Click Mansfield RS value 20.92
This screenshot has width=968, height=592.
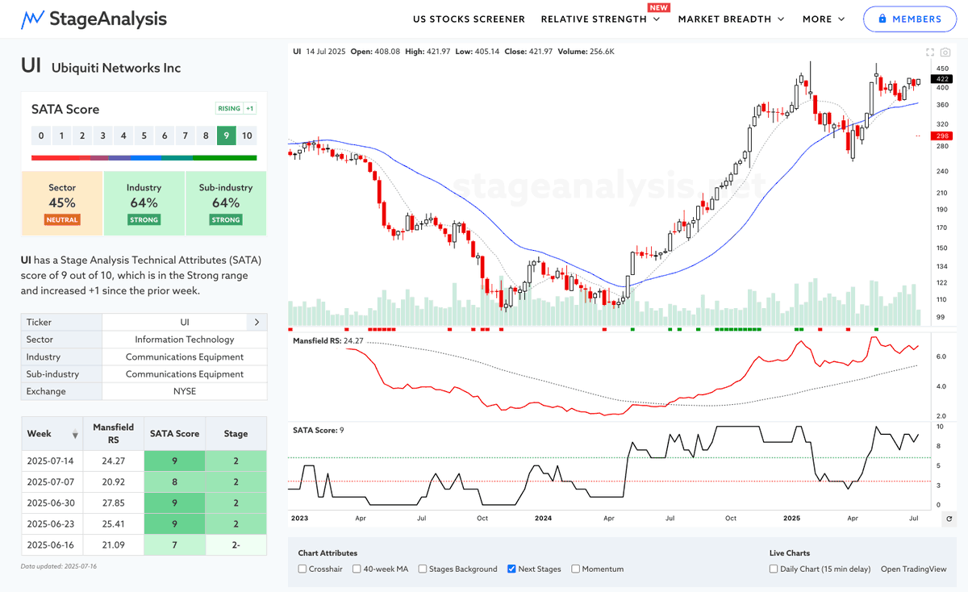click(113, 482)
